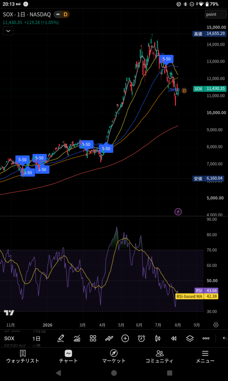Open the layout grid templates icon
The image size is (228, 381).
[x=93, y=338]
